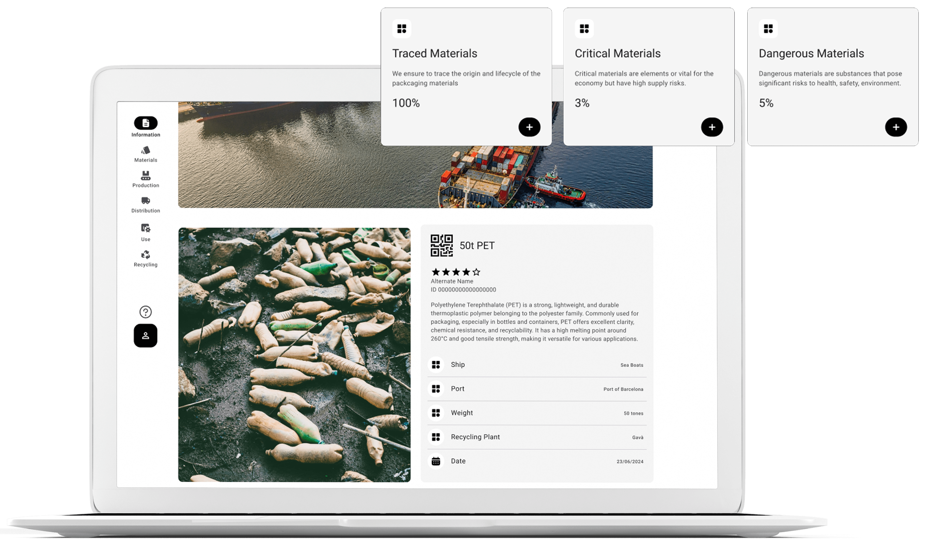This screenshot has height=548, width=925.
Task: Open the Information sidebar section
Action: click(145, 123)
